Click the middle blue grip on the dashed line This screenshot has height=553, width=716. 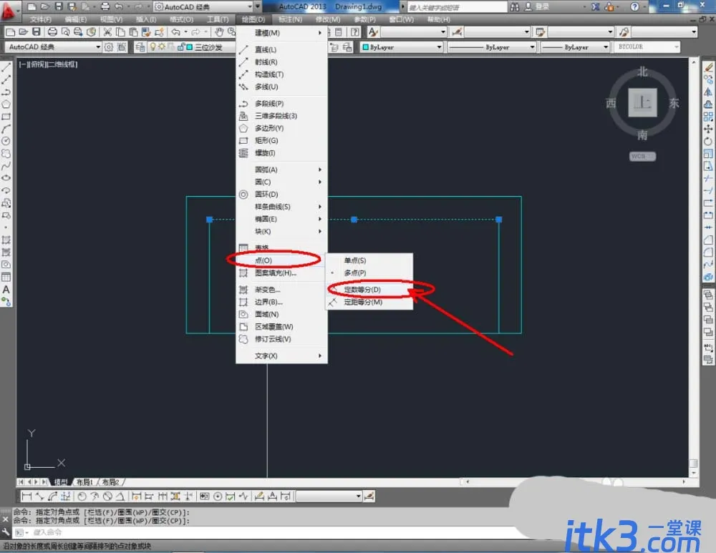pos(354,220)
